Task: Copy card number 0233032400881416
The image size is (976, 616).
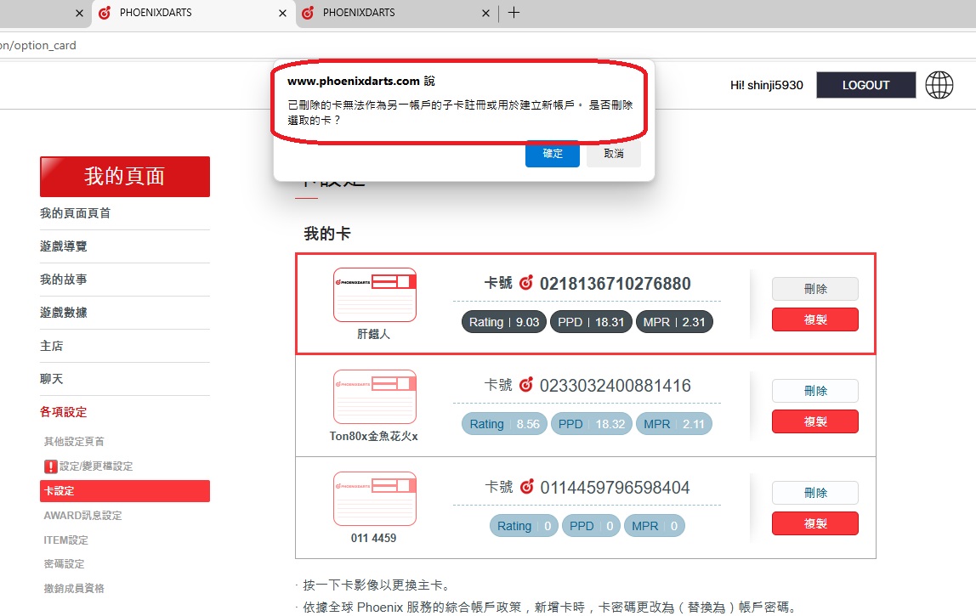Action: [814, 422]
